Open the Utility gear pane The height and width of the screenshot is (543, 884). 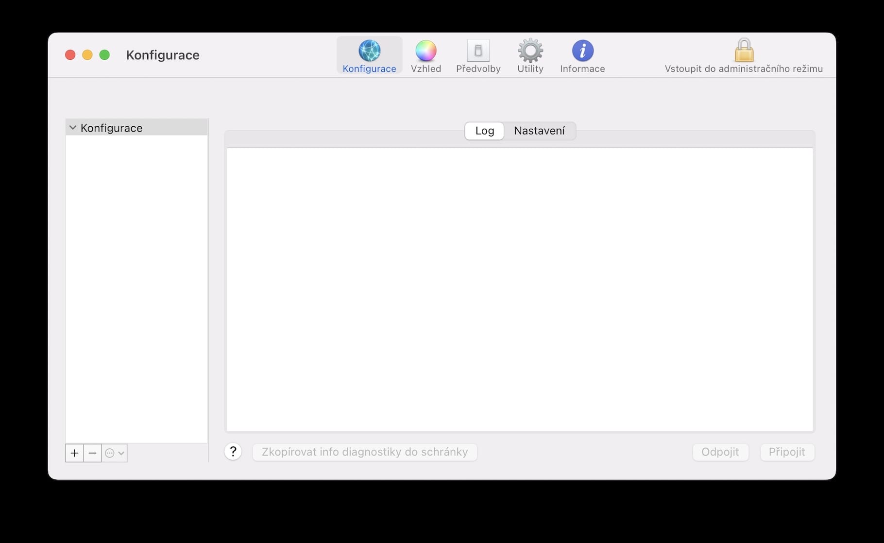coord(530,55)
